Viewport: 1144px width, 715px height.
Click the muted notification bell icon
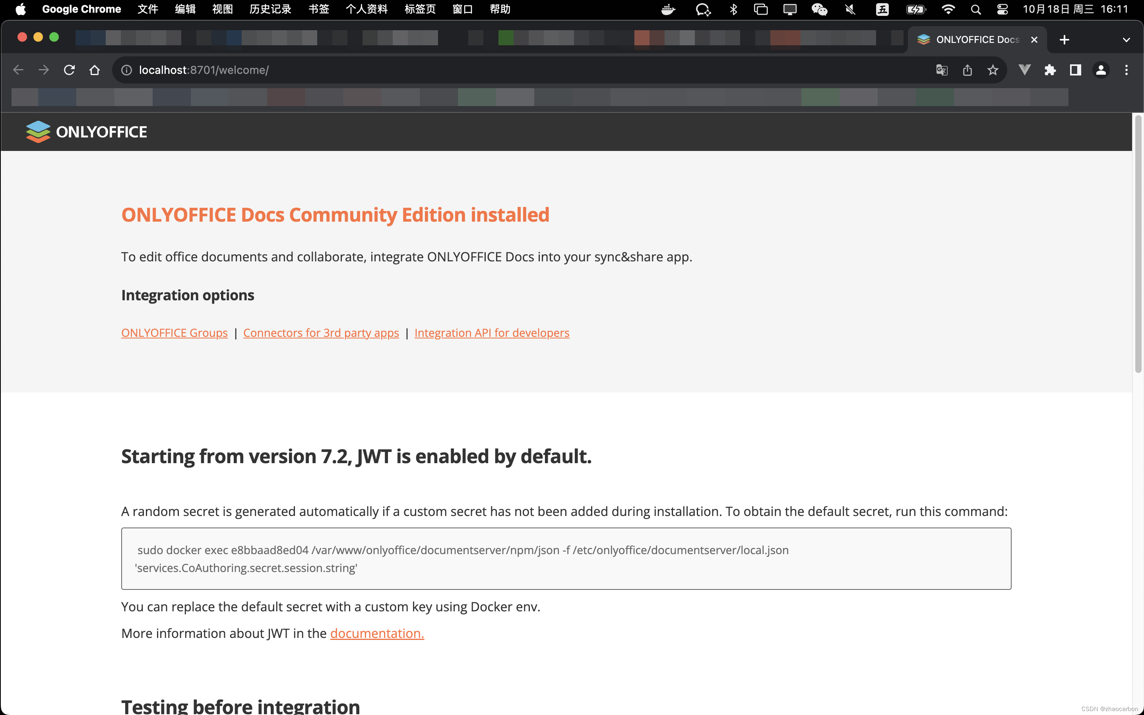click(x=850, y=10)
